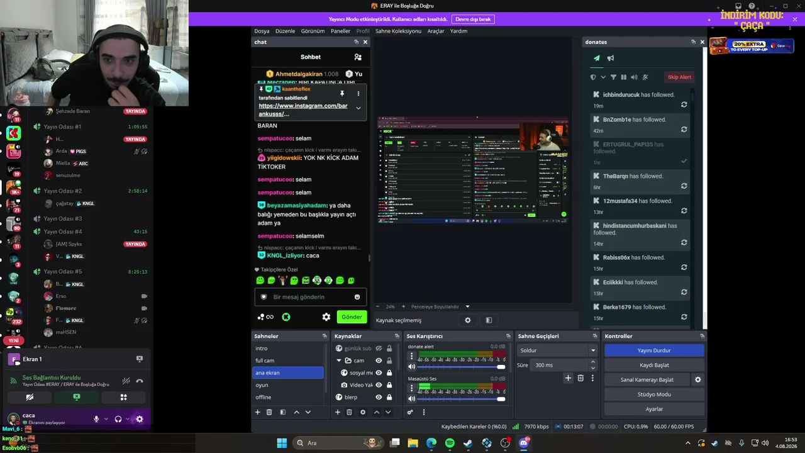The height and width of the screenshot is (453, 805).
Task: Mute the donate alert audio channel
Action: (412, 367)
